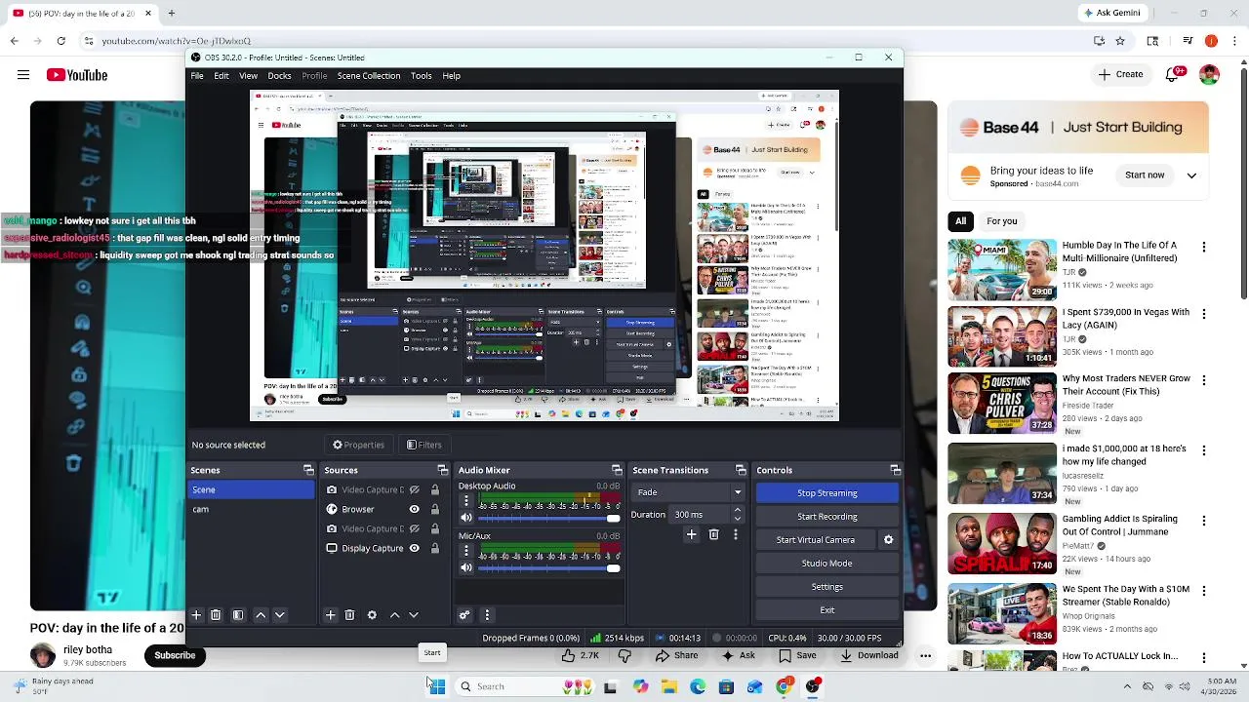
Task: Select the cam scene in Scenes list
Action: pos(252,509)
